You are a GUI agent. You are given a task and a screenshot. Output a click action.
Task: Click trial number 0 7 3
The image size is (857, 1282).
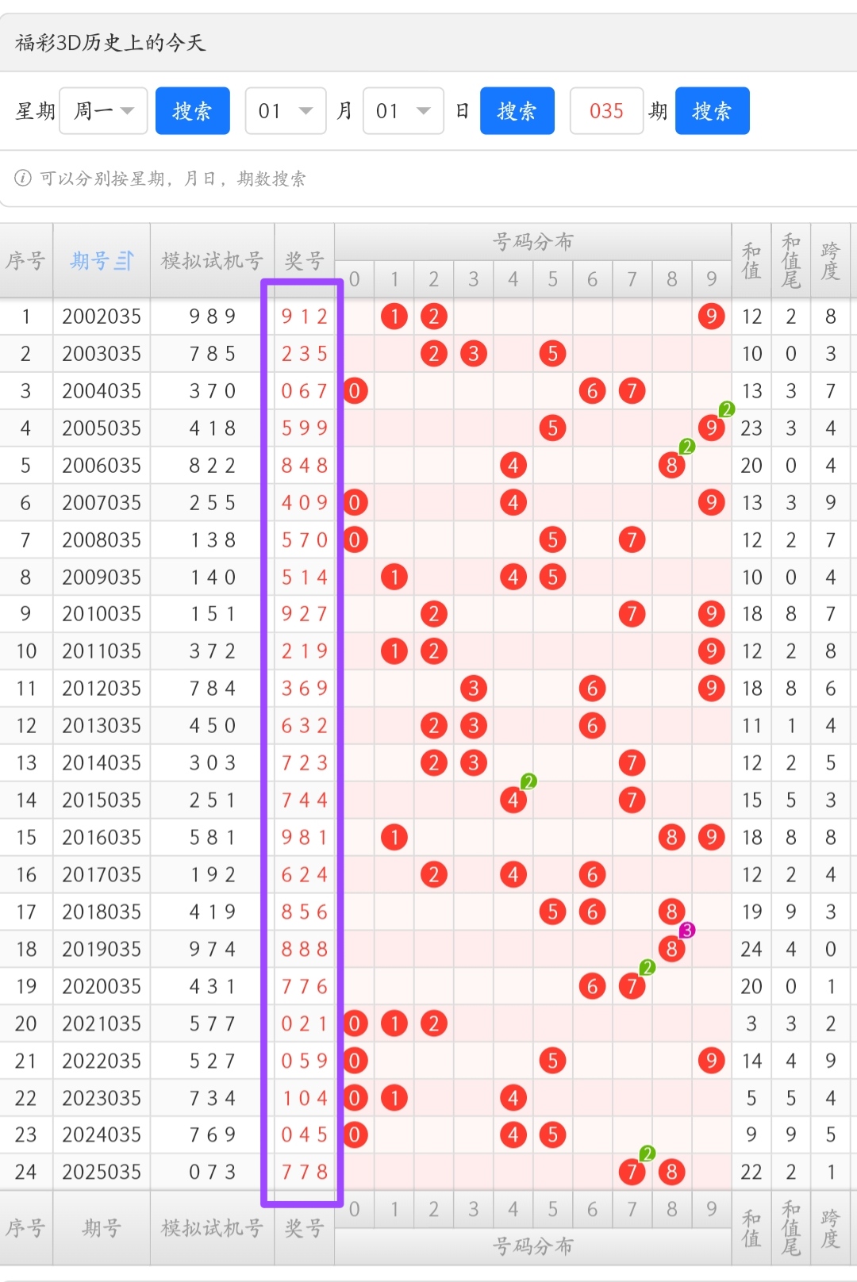coord(212,1173)
